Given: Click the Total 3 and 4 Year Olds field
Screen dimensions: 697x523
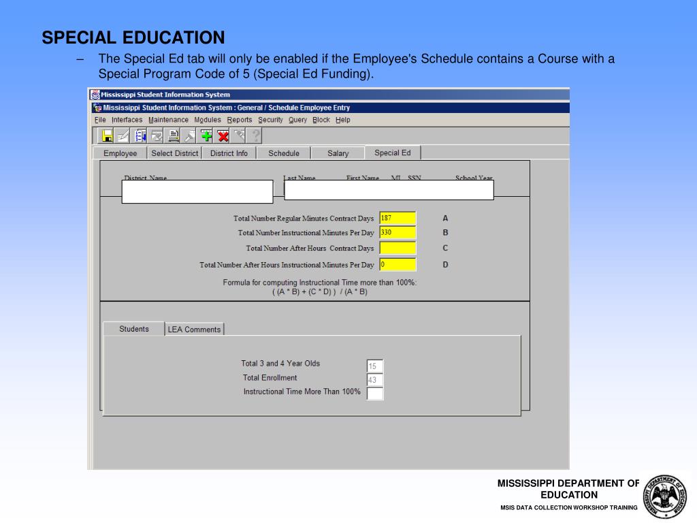Looking at the screenshot, I should click(x=375, y=366).
